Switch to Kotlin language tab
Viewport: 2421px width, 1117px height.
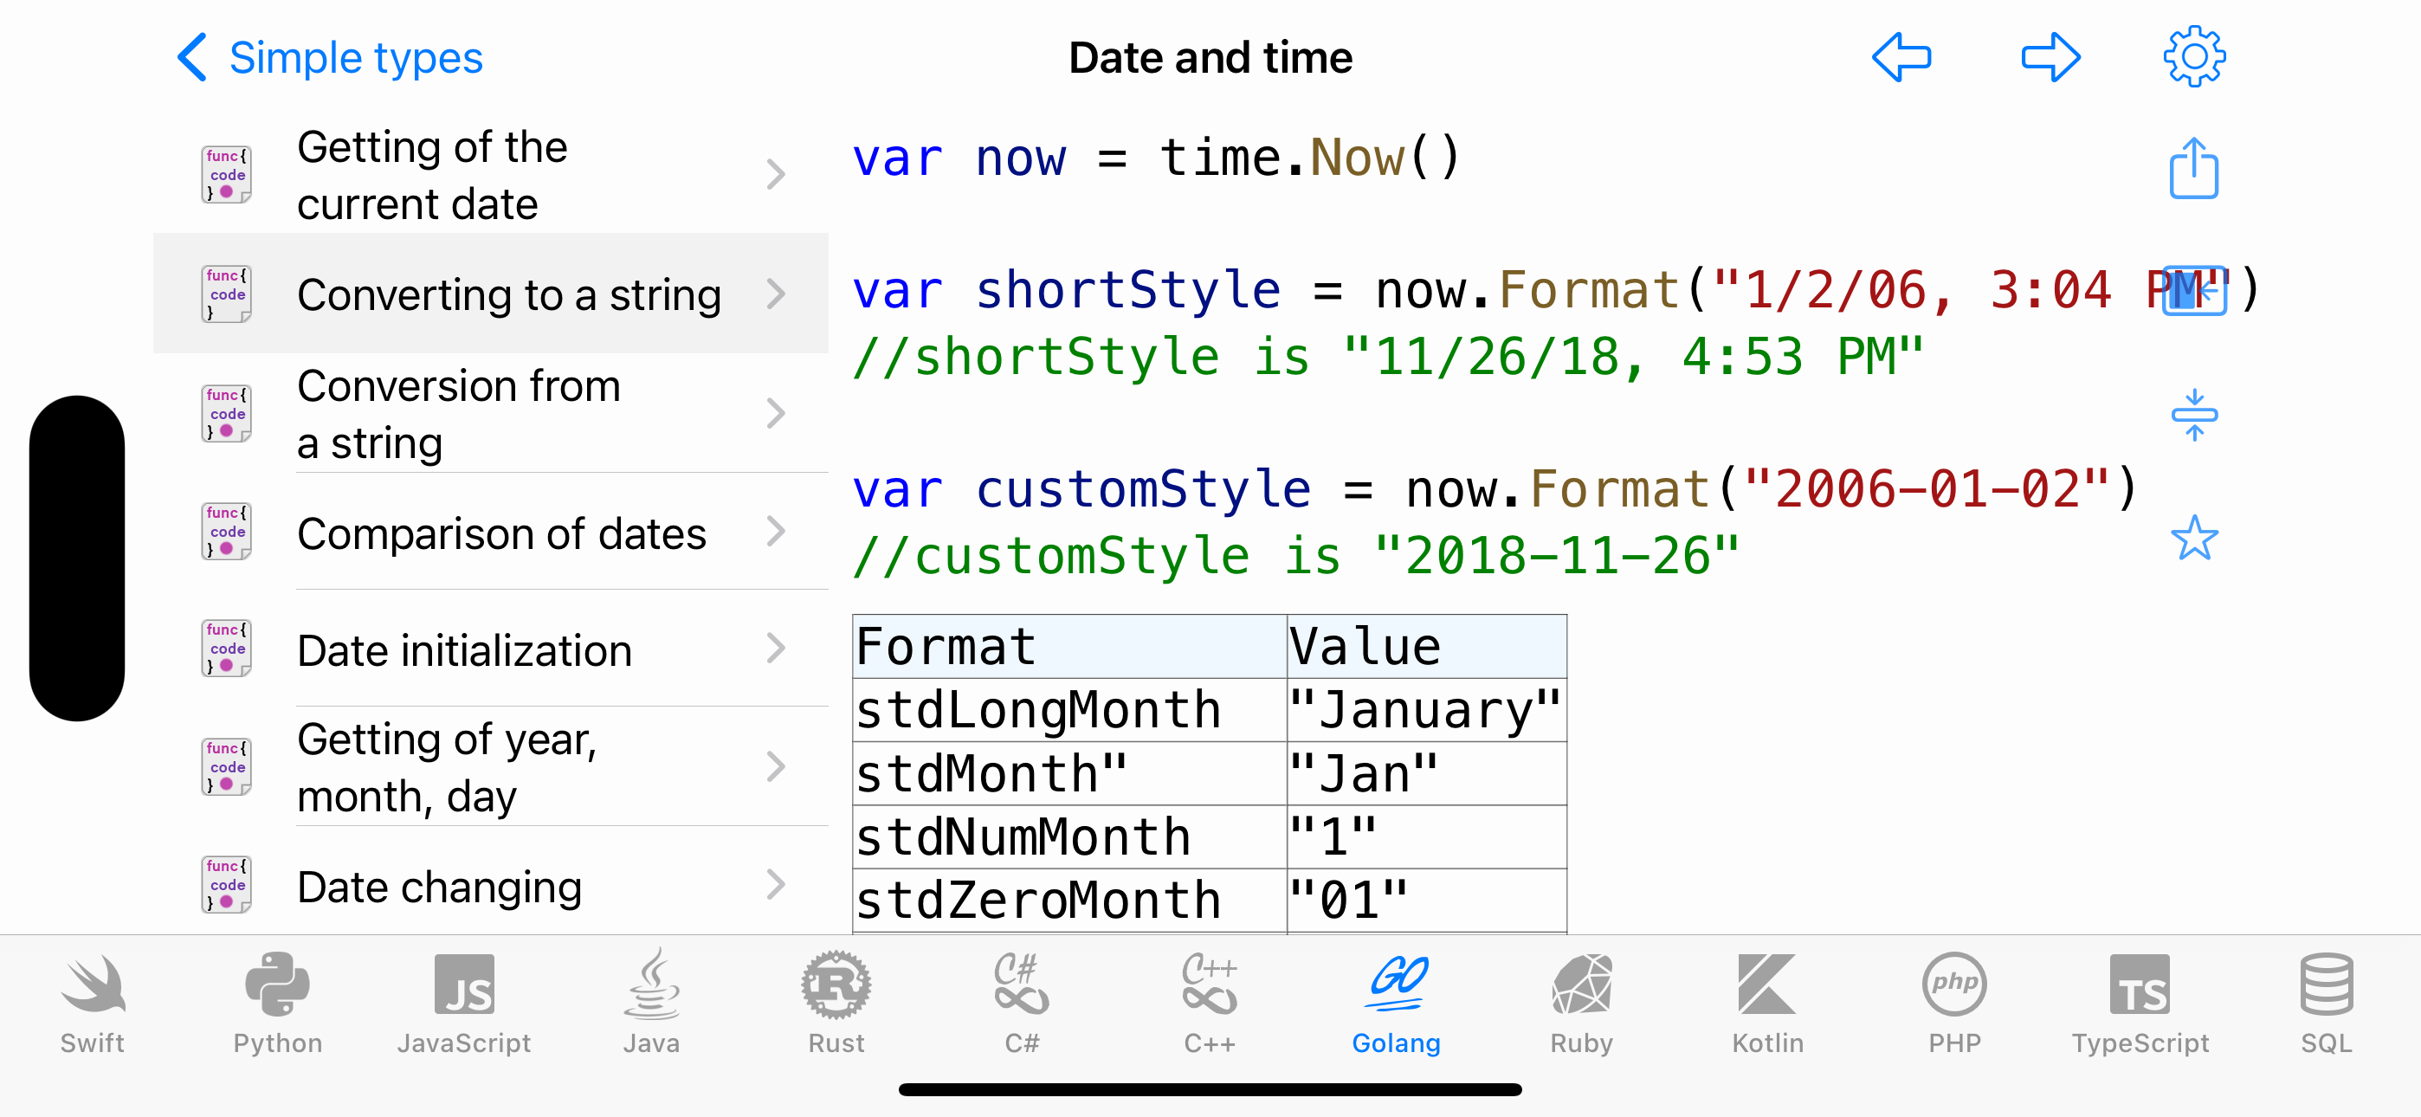click(1767, 1004)
